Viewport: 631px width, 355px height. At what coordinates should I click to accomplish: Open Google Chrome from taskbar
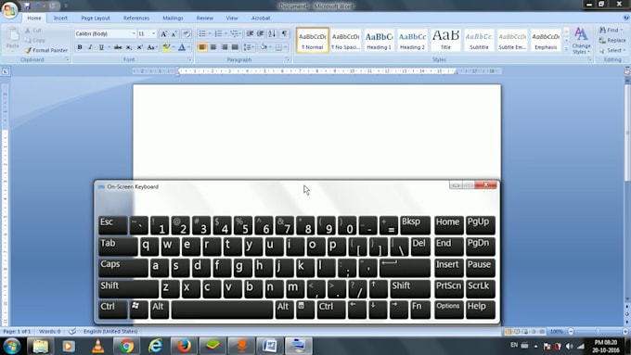click(126, 346)
